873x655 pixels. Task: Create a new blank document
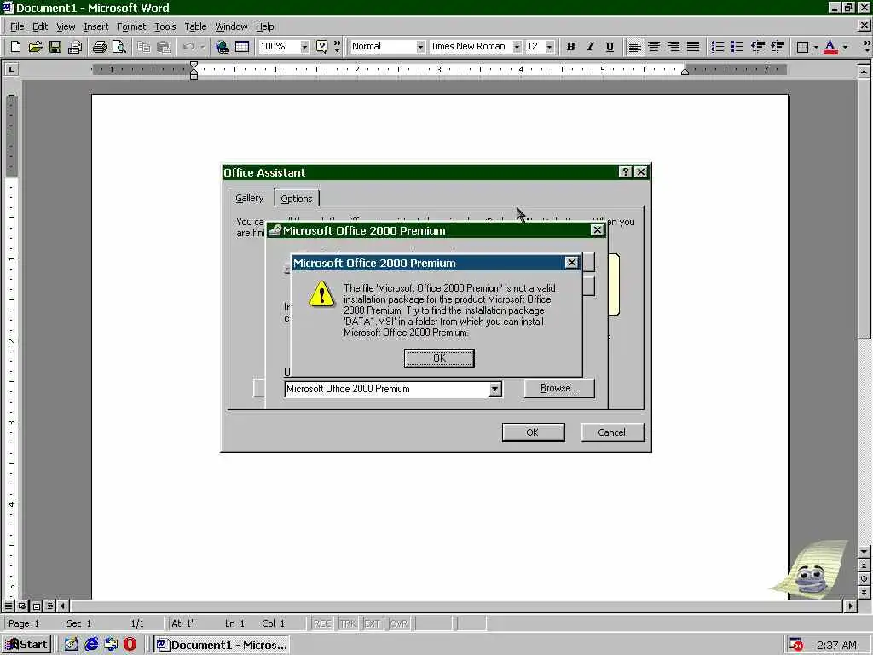[x=15, y=47]
